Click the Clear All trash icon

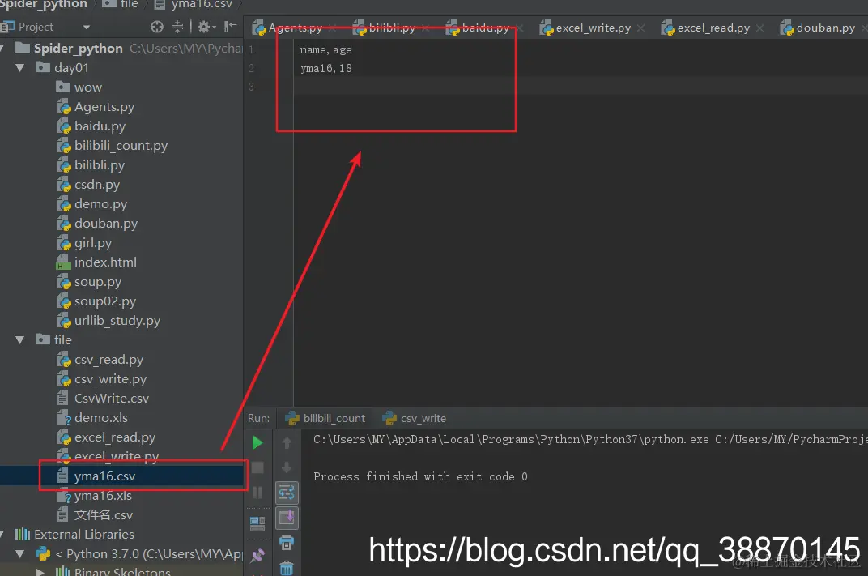point(287,568)
